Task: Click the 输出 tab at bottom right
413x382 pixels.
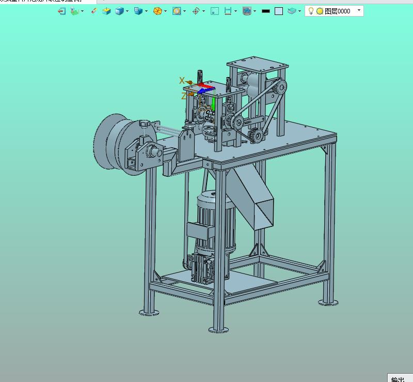Action: [x=398, y=379]
